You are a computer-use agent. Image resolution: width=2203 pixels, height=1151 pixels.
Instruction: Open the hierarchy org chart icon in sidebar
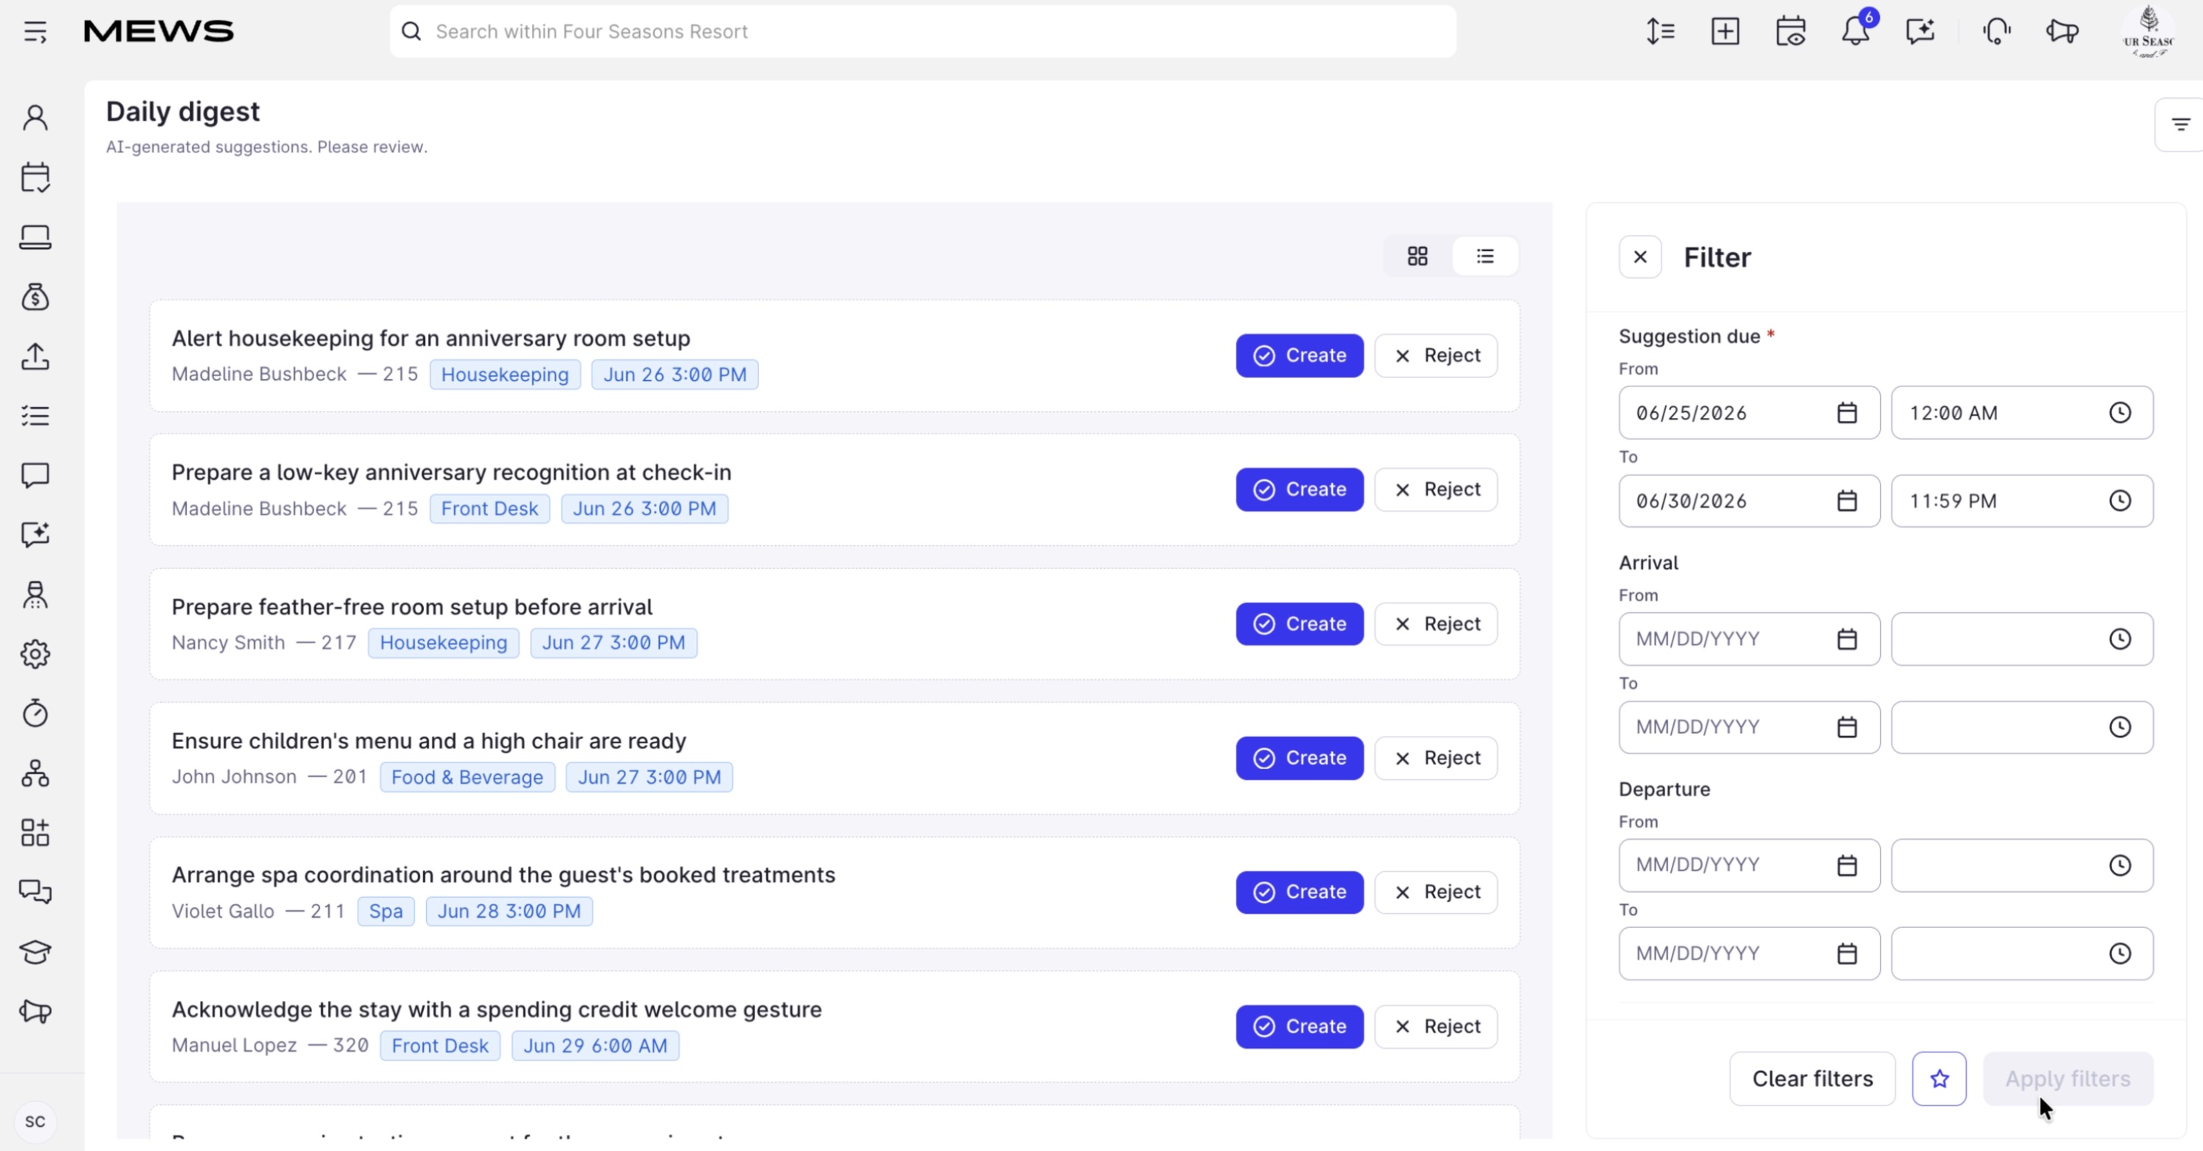[35, 773]
